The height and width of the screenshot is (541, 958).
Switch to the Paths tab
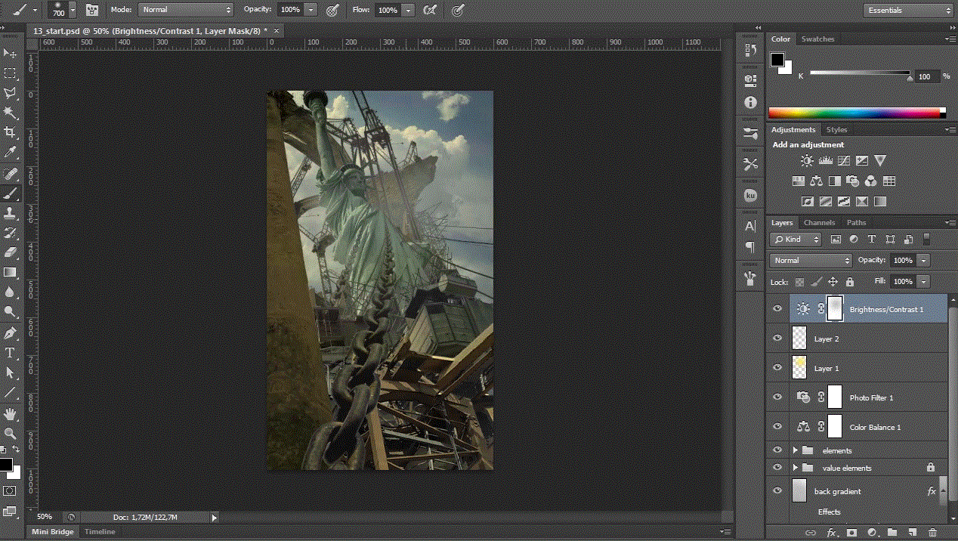(x=856, y=222)
